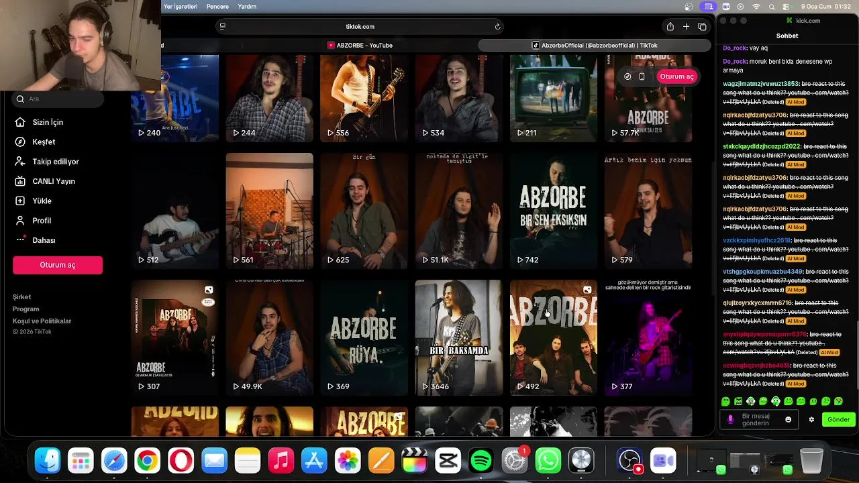Open the video with 49.9K views
Viewport: 859px width, 483px height.
coord(269,337)
